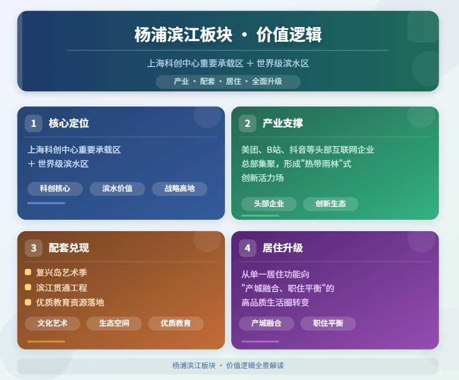Expand the 核心定位 card

123,164
